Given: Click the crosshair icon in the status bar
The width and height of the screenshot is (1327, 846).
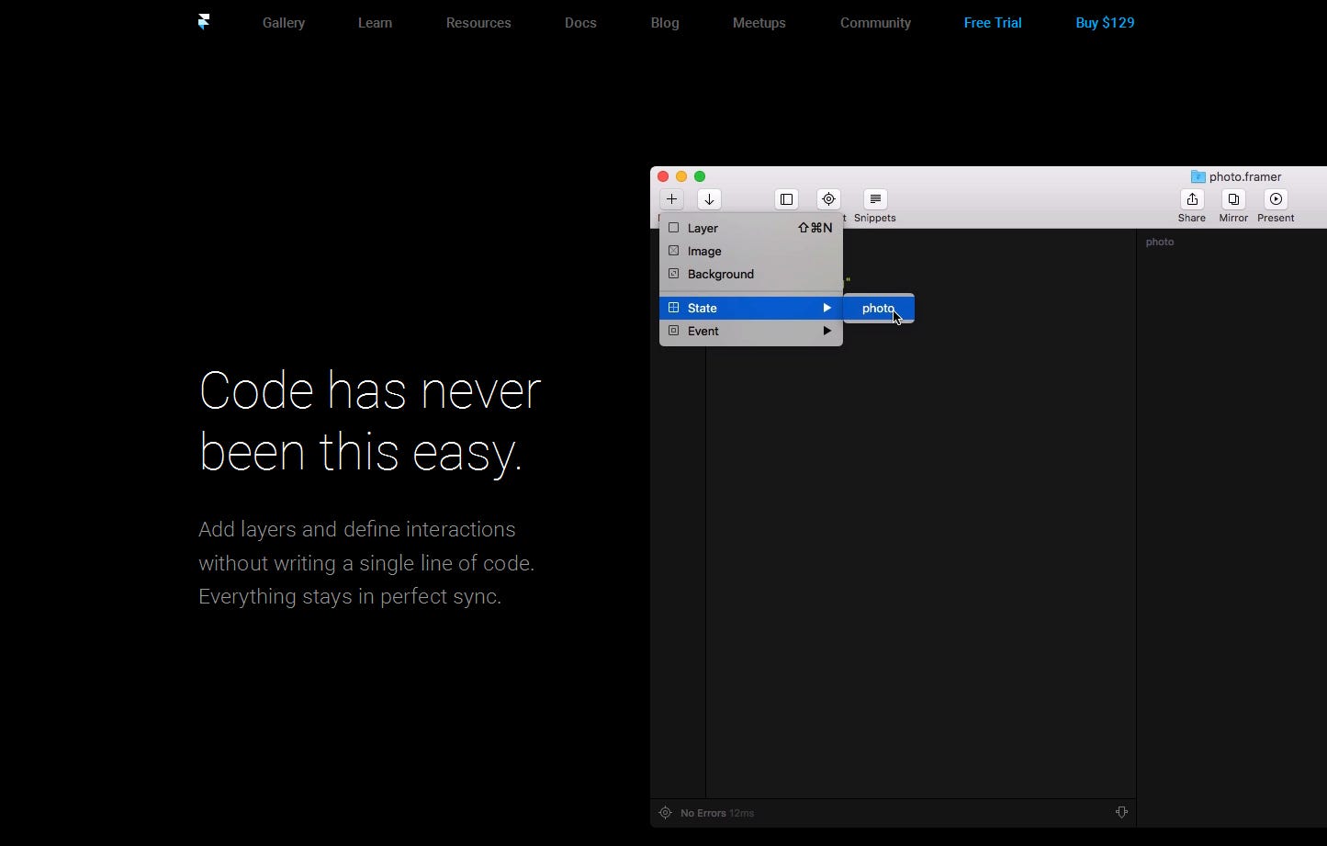Looking at the screenshot, I should (x=666, y=813).
